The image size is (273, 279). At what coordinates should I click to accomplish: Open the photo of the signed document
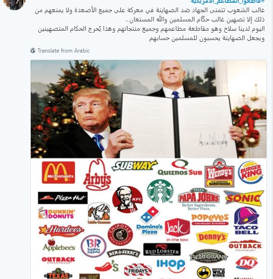(149, 109)
